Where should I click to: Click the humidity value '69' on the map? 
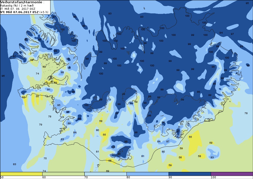tap(108, 171)
